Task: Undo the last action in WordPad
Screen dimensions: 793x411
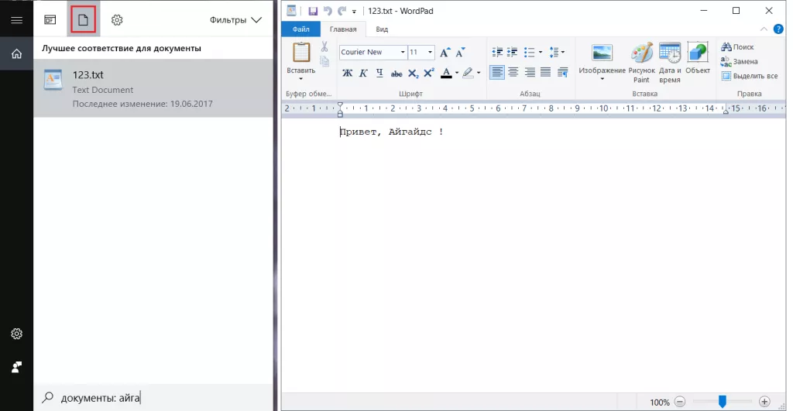Action: click(x=328, y=11)
